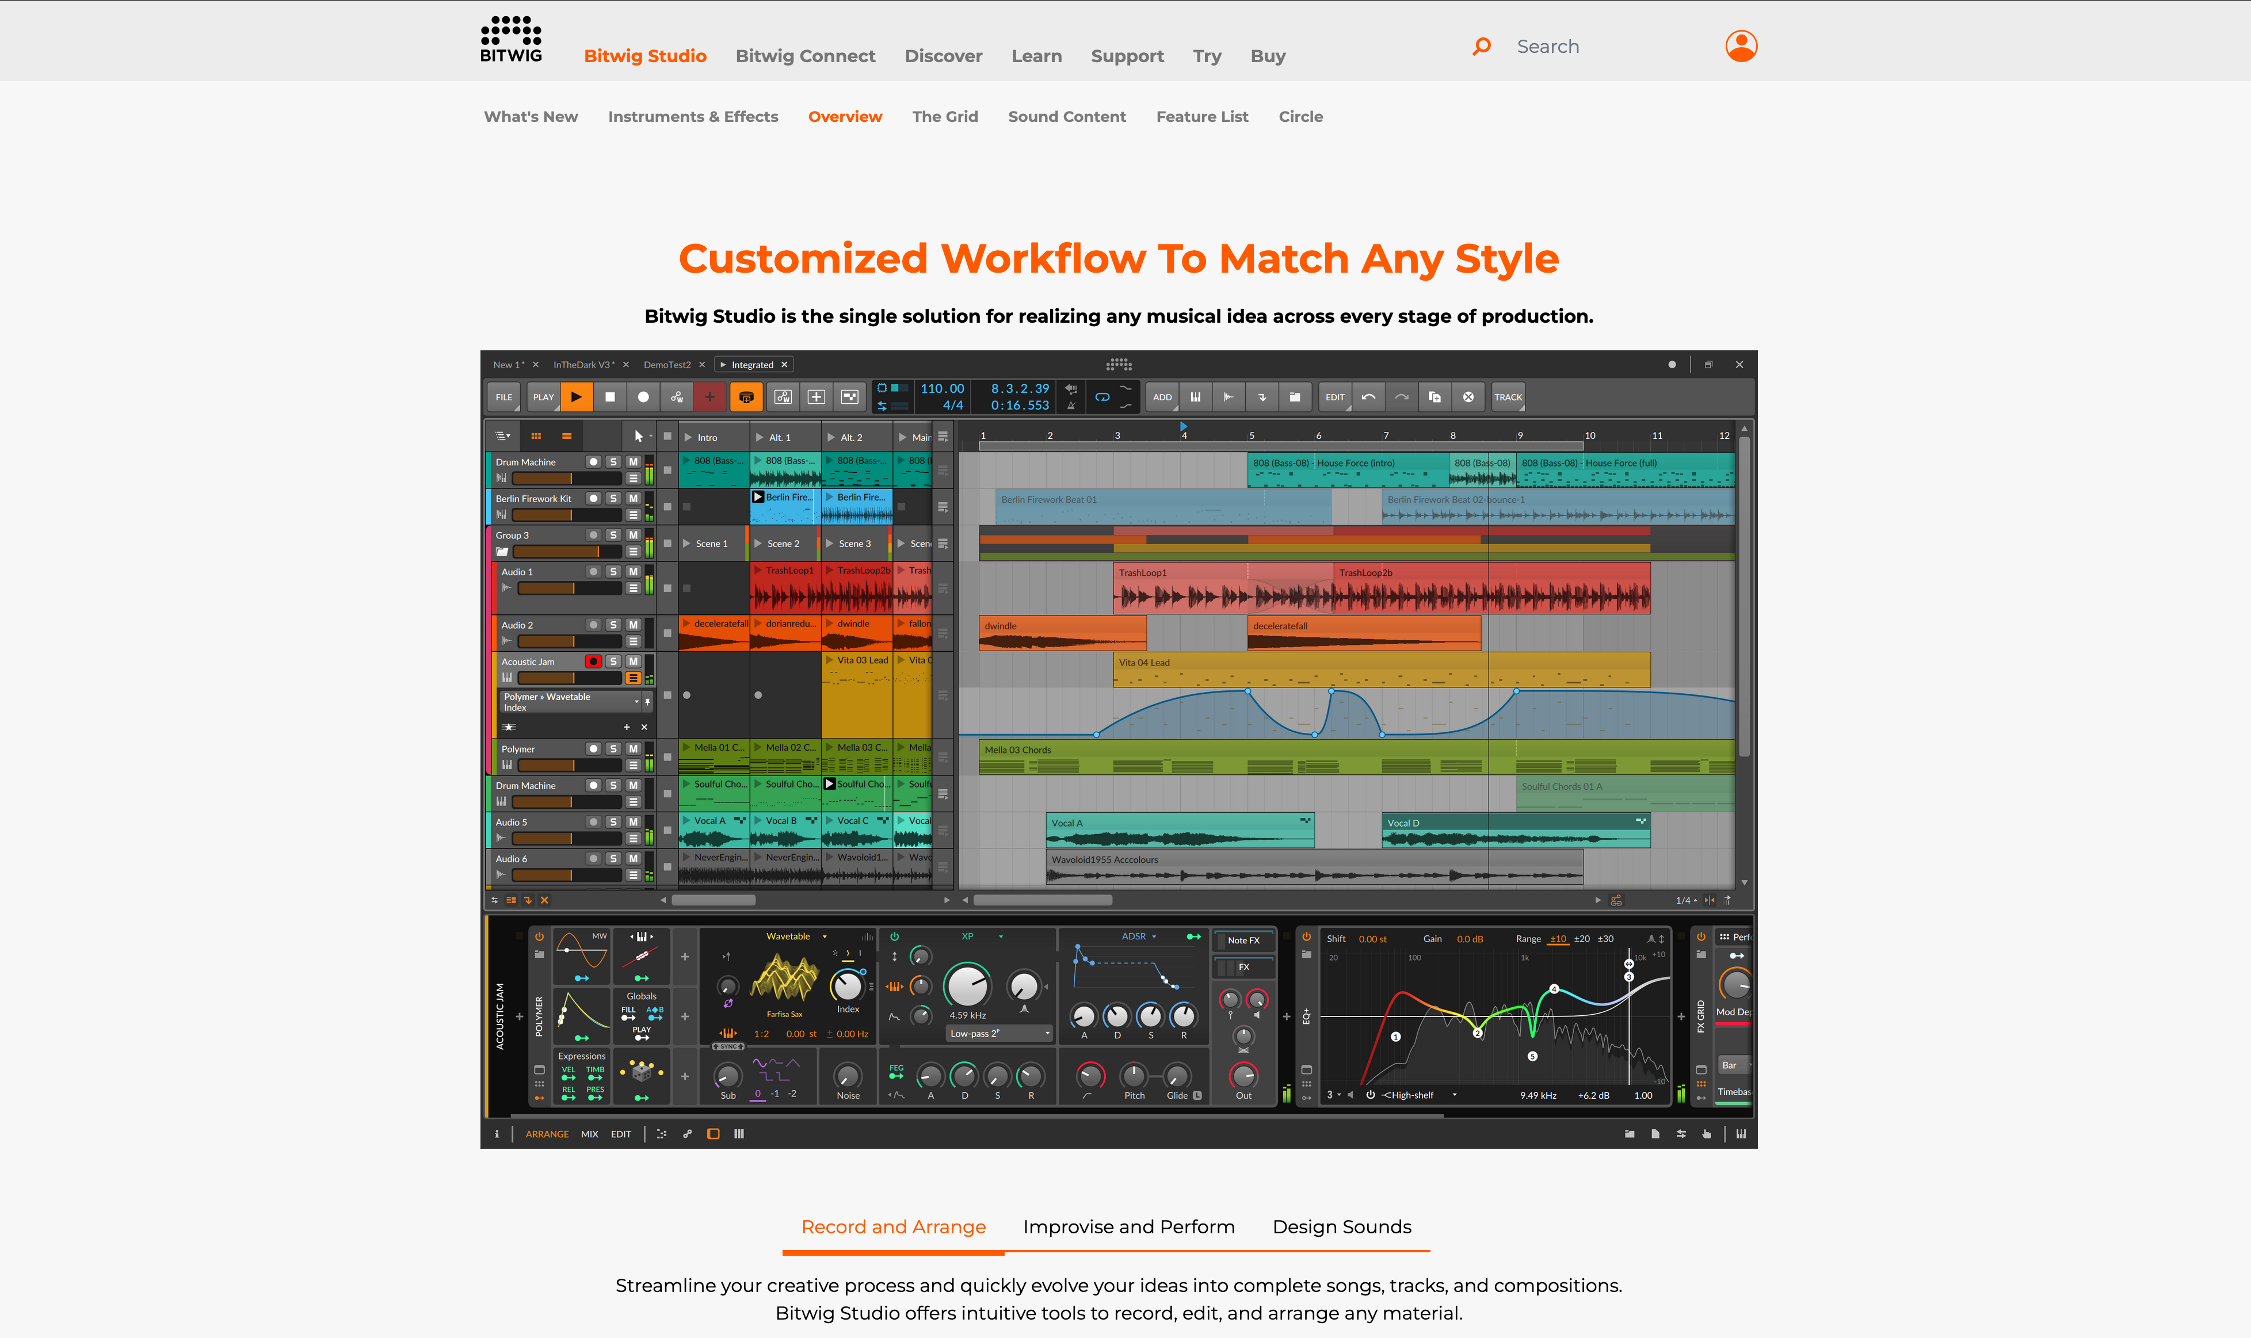
Task: Toggle the automation write button
Action: (x=676, y=397)
